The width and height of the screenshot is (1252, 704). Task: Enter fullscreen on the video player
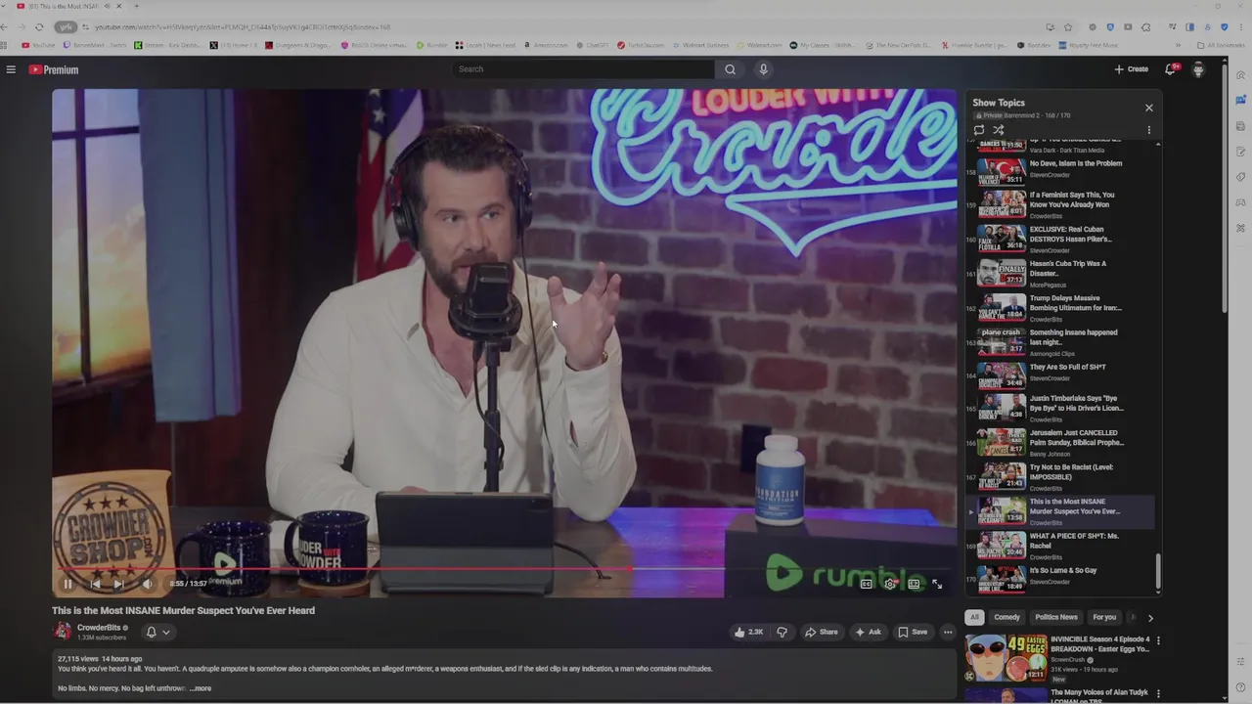(x=937, y=584)
